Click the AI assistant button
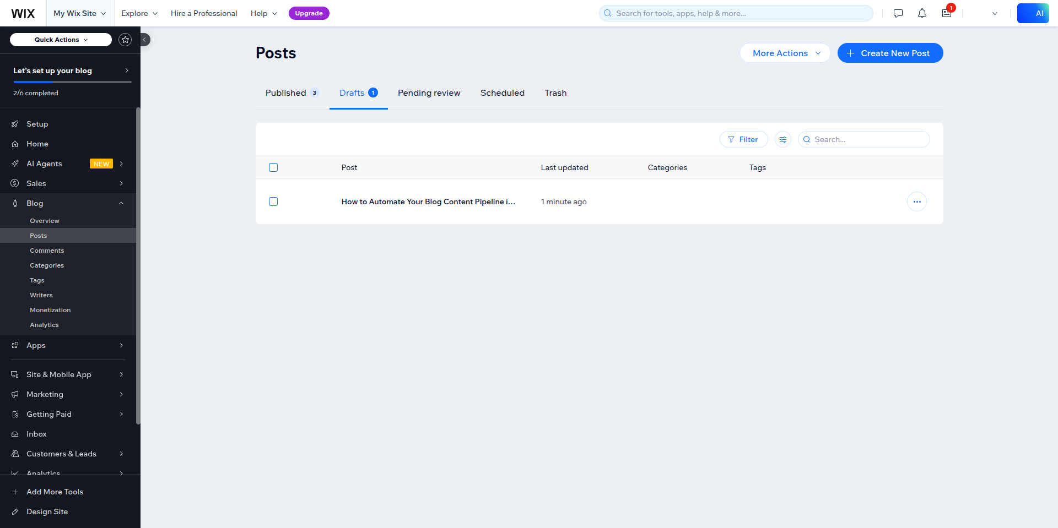Viewport: 1058px width, 528px height. [x=1033, y=13]
